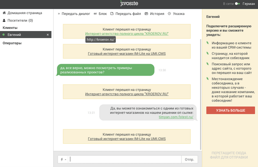The image size is (258, 167).
Task: Open Посетители (0) in the sidebar
Action: pos(20,21)
